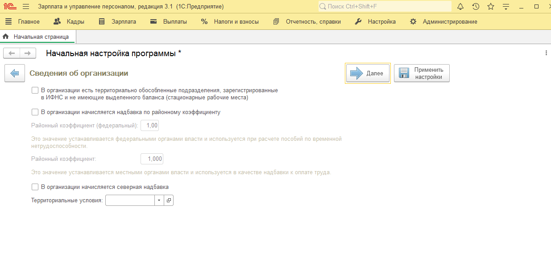Image resolution: width=551 pixels, height=270 pixels.
Task: Click the Районный коэффициент (федеральный) field
Action: (150, 126)
